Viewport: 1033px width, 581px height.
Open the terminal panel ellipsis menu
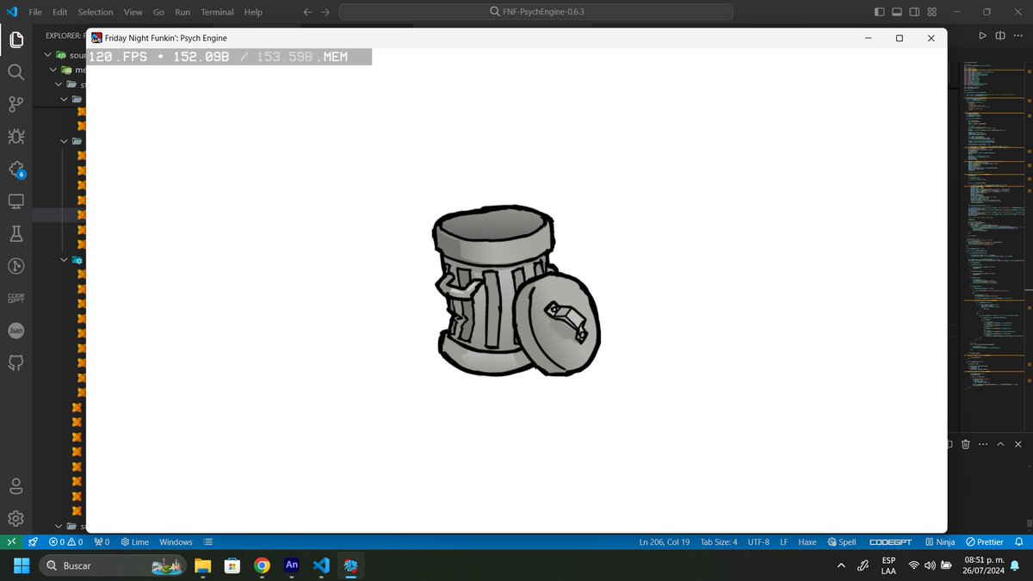983,444
